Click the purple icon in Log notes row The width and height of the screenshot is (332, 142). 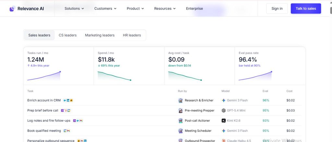pos(75,121)
